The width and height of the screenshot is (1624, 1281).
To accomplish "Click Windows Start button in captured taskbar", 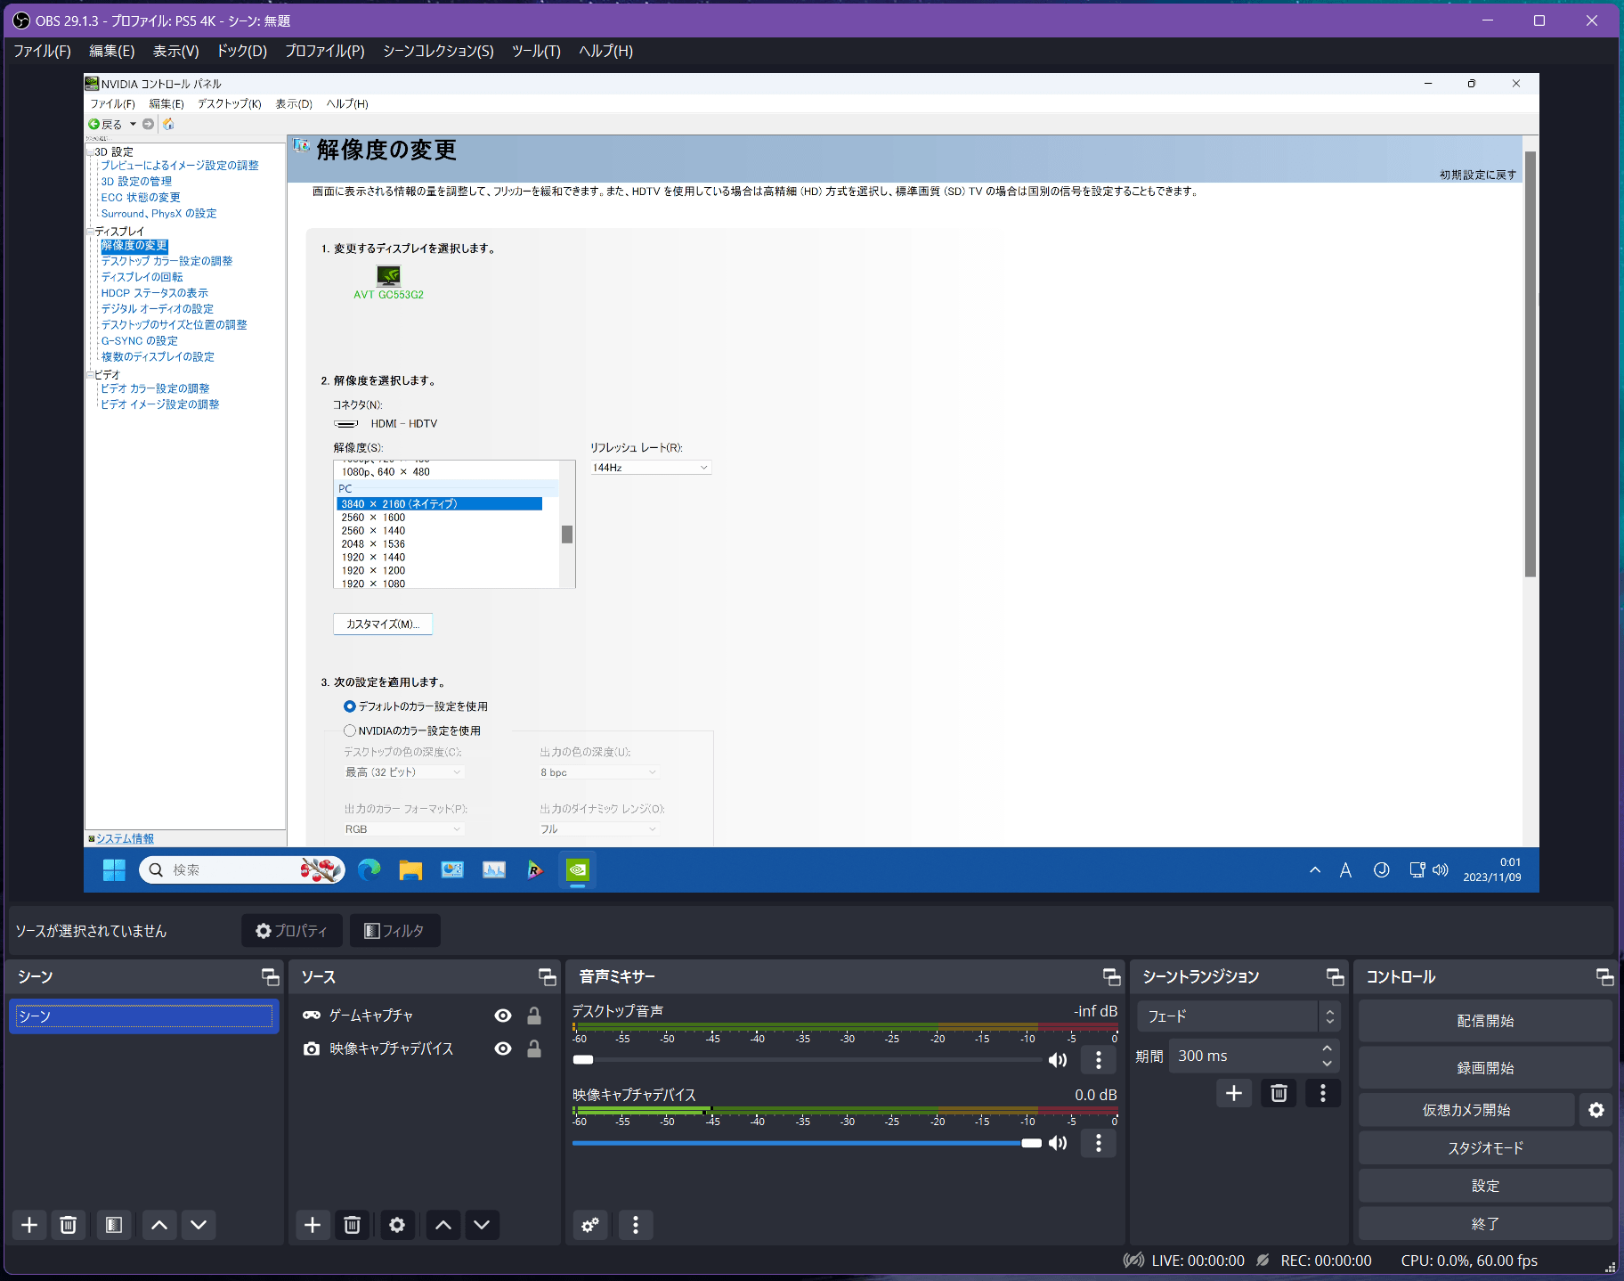I will 114,870.
